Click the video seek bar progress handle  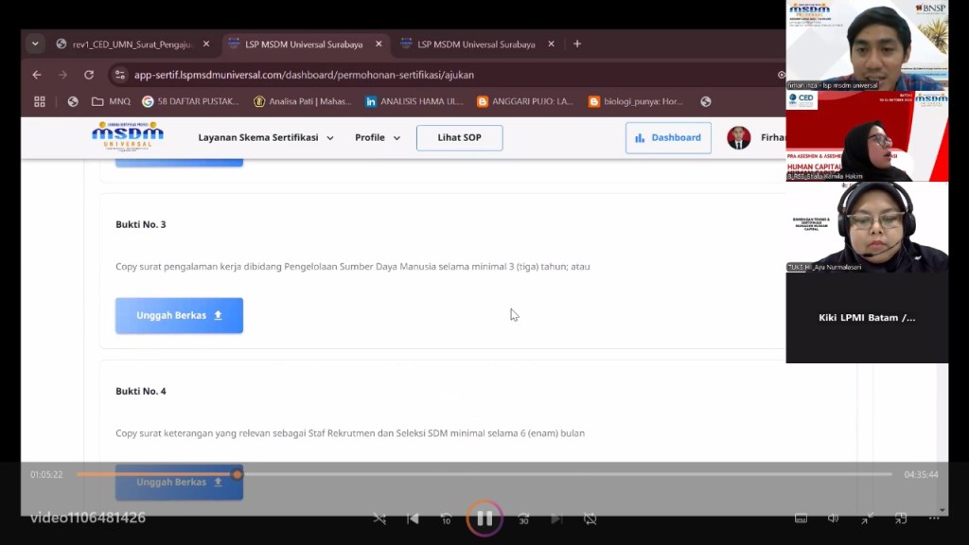(x=237, y=474)
